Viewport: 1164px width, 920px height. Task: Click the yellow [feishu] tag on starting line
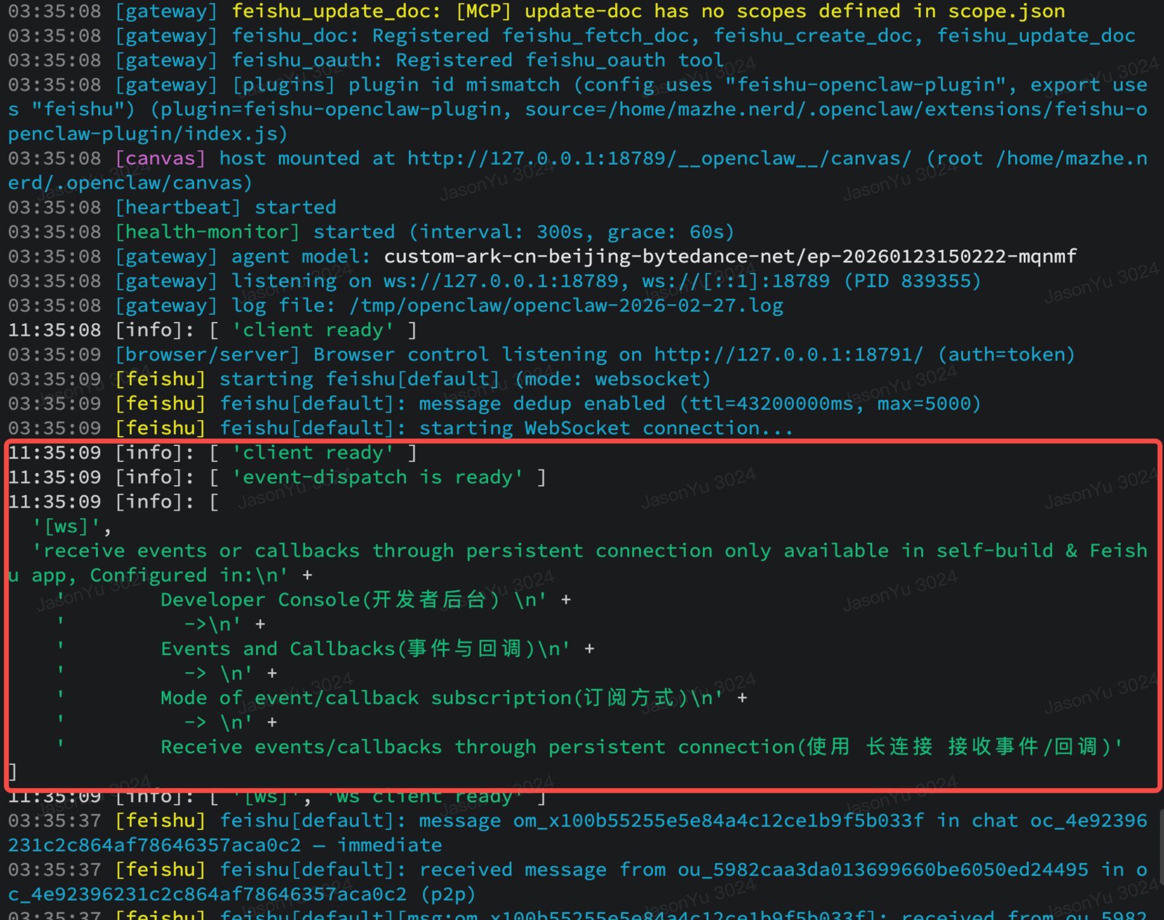point(160,379)
